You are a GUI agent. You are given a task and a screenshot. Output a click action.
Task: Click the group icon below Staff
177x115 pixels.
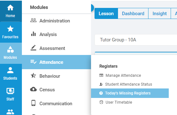[10, 112]
